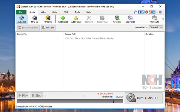
Task: Share via the Facebook icon
Action: click(x=139, y=12)
